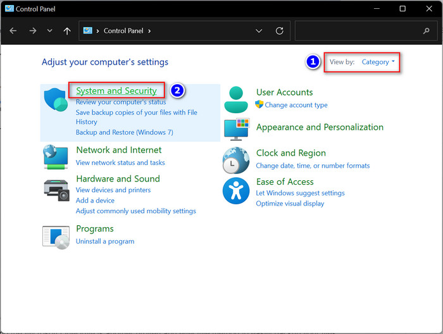Click the Add a device link

point(95,201)
